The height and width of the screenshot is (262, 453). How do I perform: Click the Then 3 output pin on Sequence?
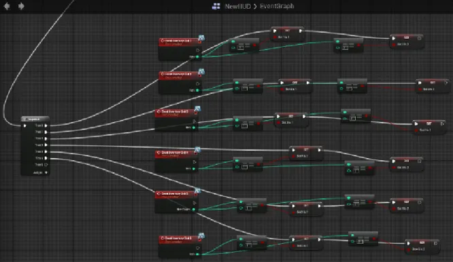(x=46, y=145)
